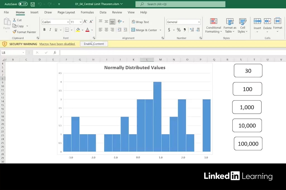This screenshot has height=190, width=286.
Task: Open Conditional Formatting options
Action: (x=213, y=26)
